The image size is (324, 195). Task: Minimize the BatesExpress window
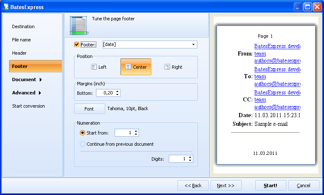tap(298, 7)
